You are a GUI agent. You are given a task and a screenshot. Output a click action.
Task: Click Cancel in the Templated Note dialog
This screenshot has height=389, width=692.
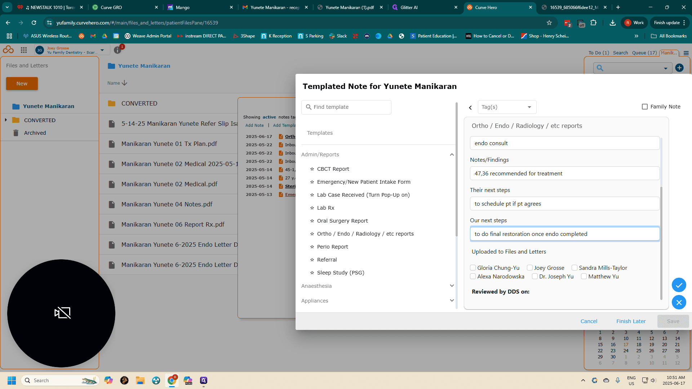click(x=589, y=321)
